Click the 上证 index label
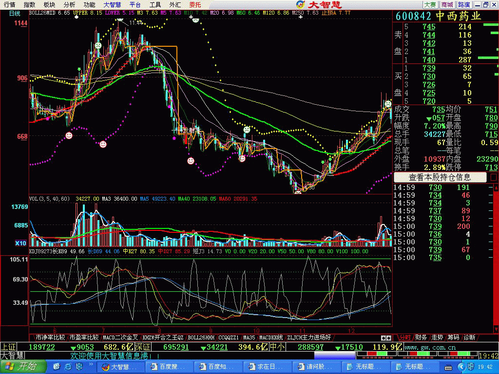Screen dimensions: 499x374 tap(8, 347)
